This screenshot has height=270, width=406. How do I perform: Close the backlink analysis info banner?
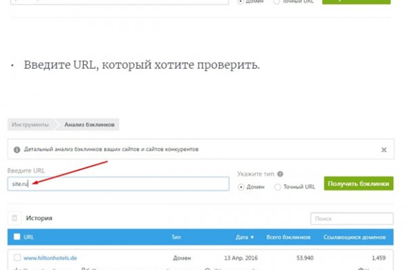tap(384, 149)
